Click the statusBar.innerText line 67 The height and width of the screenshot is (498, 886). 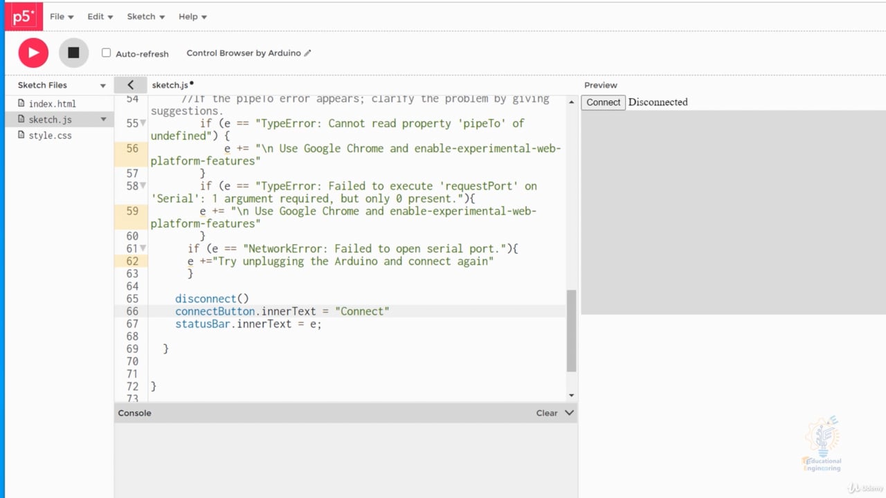[248, 324]
